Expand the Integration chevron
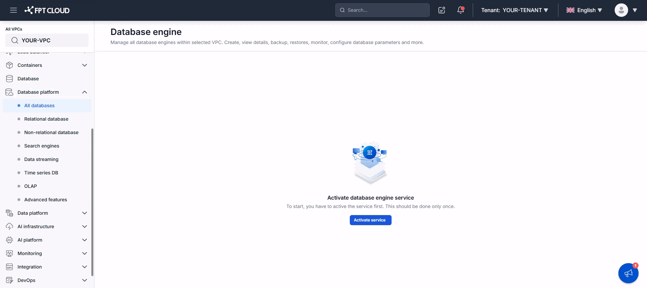647x288 pixels. pyautogui.click(x=85, y=267)
